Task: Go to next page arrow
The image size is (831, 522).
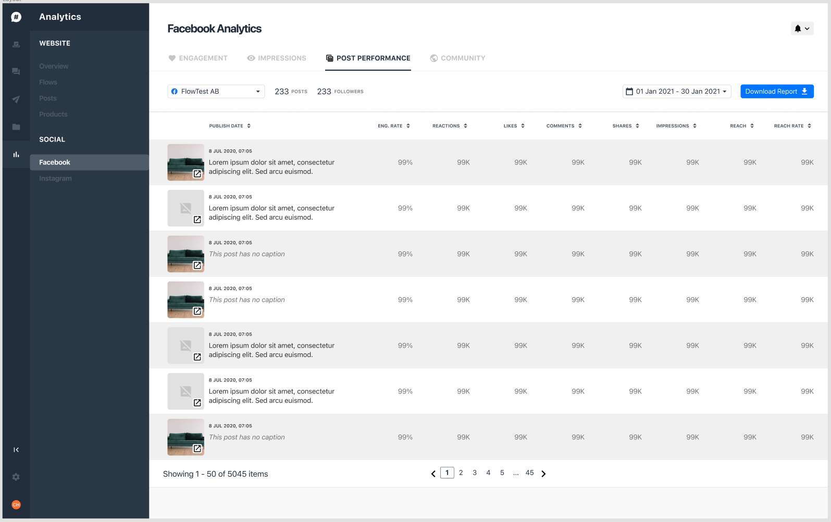Action: [x=543, y=474]
